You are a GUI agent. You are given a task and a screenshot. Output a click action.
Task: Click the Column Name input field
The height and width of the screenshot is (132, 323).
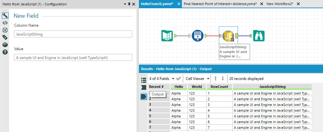pyautogui.click(x=73, y=34)
